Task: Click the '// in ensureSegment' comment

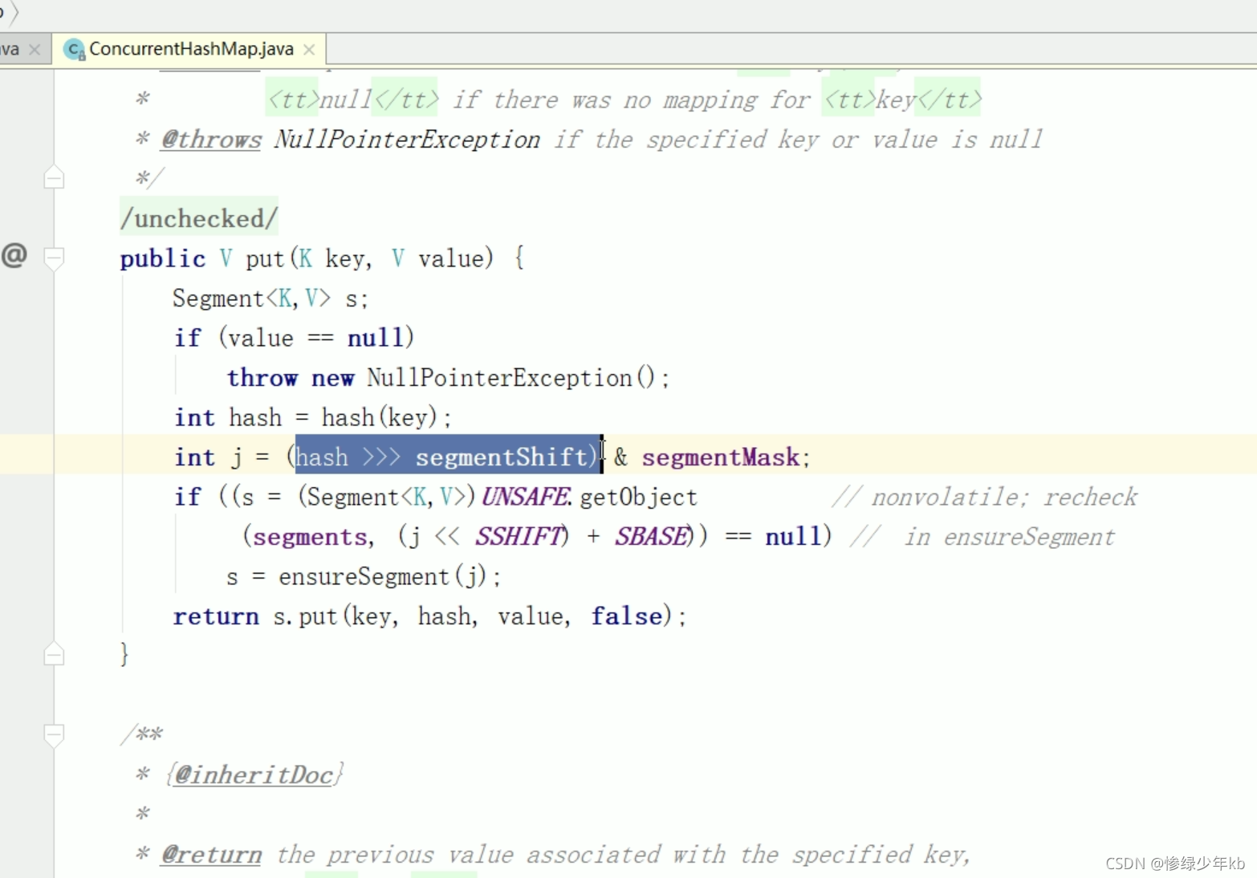Action: tap(982, 536)
